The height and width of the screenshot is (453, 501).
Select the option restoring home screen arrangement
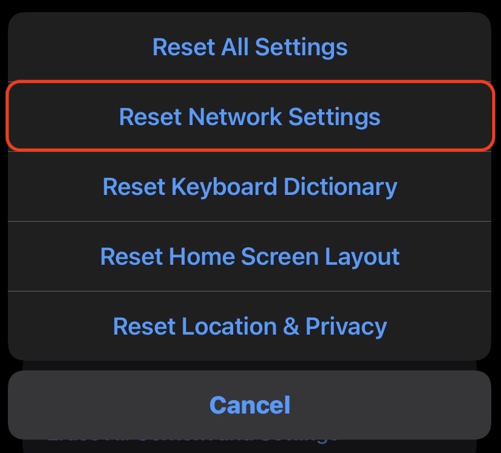(x=250, y=256)
